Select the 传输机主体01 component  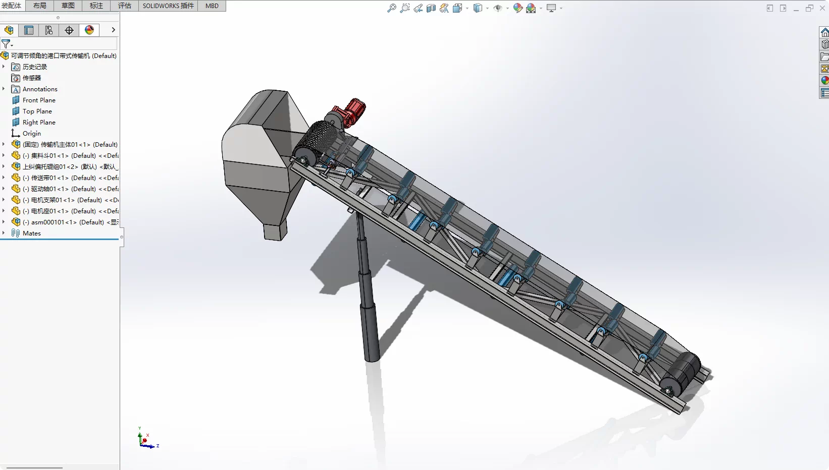(x=70, y=145)
